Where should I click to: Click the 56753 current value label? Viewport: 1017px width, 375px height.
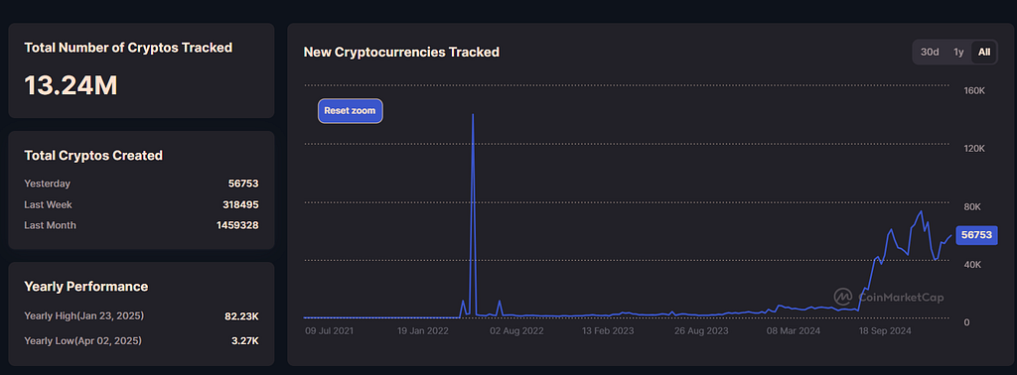point(977,235)
